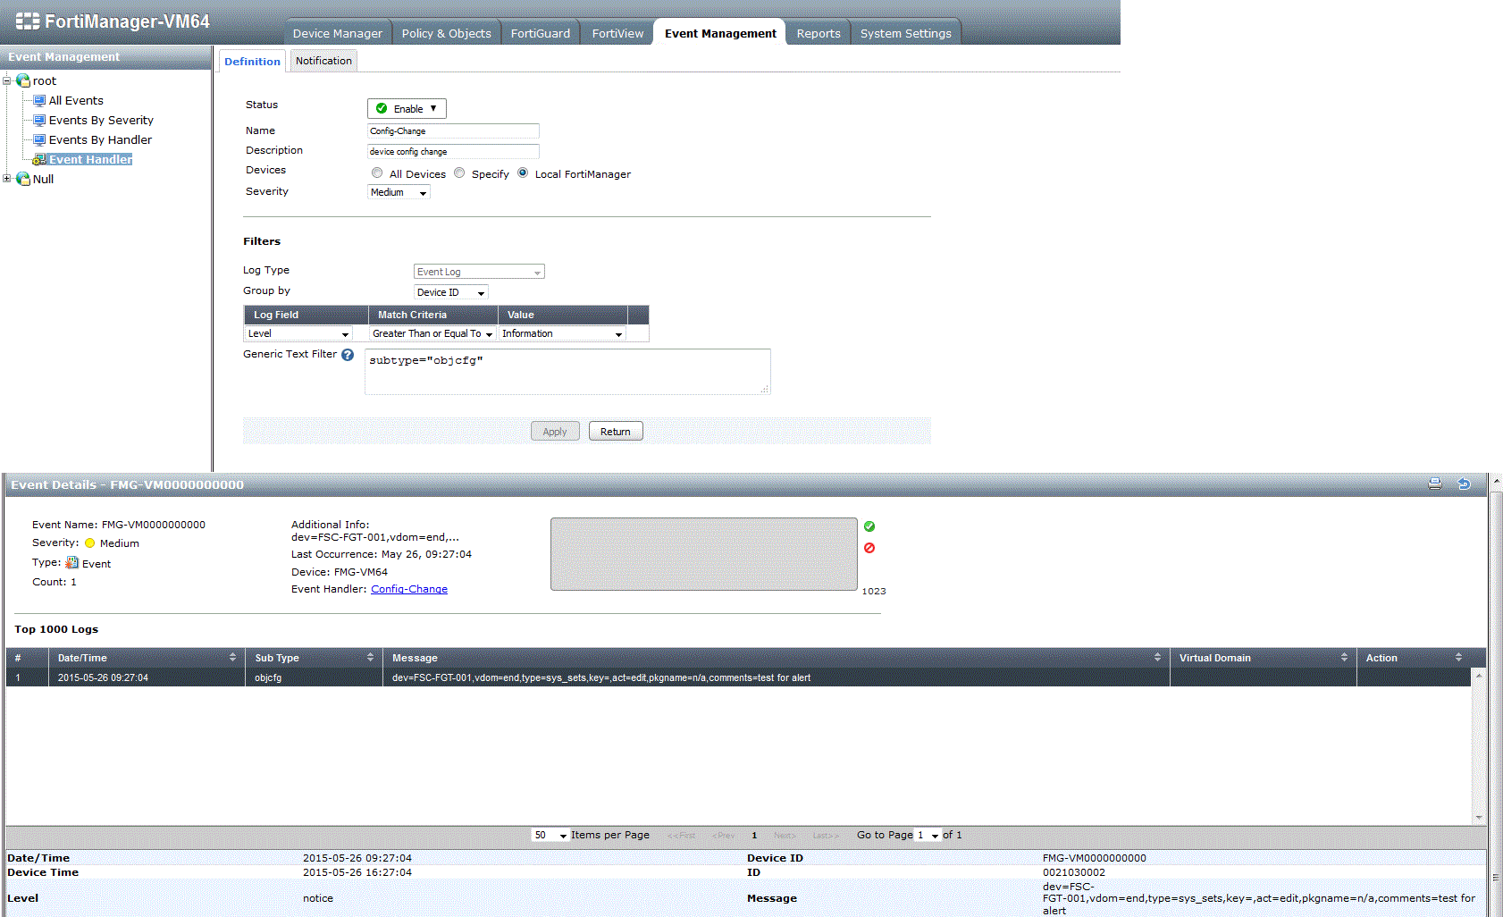Screen dimensions: 1503x917
Task: Change the items per page dropdown
Action: click(x=550, y=835)
